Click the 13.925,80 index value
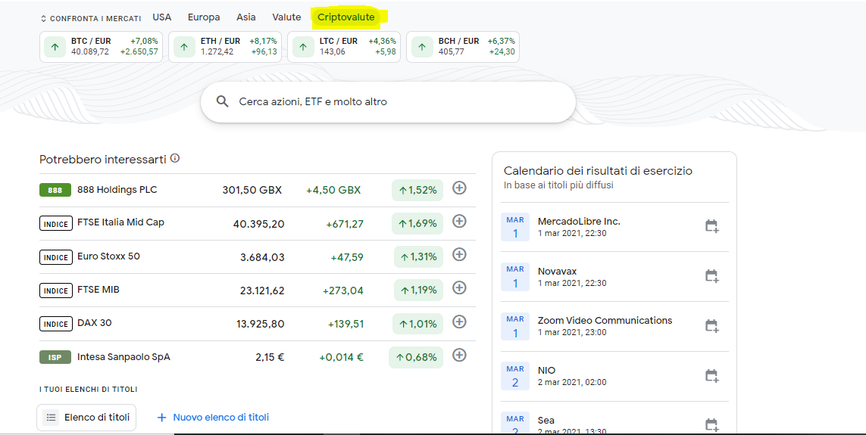 click(261, 324)
